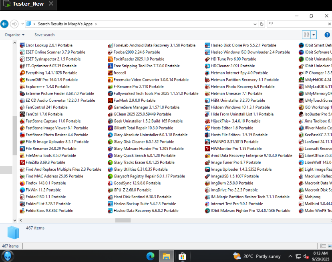The width and height of the screenshot is (332, 262).
Task: Open the Alienware start button
Action: [x=8, y=256]
